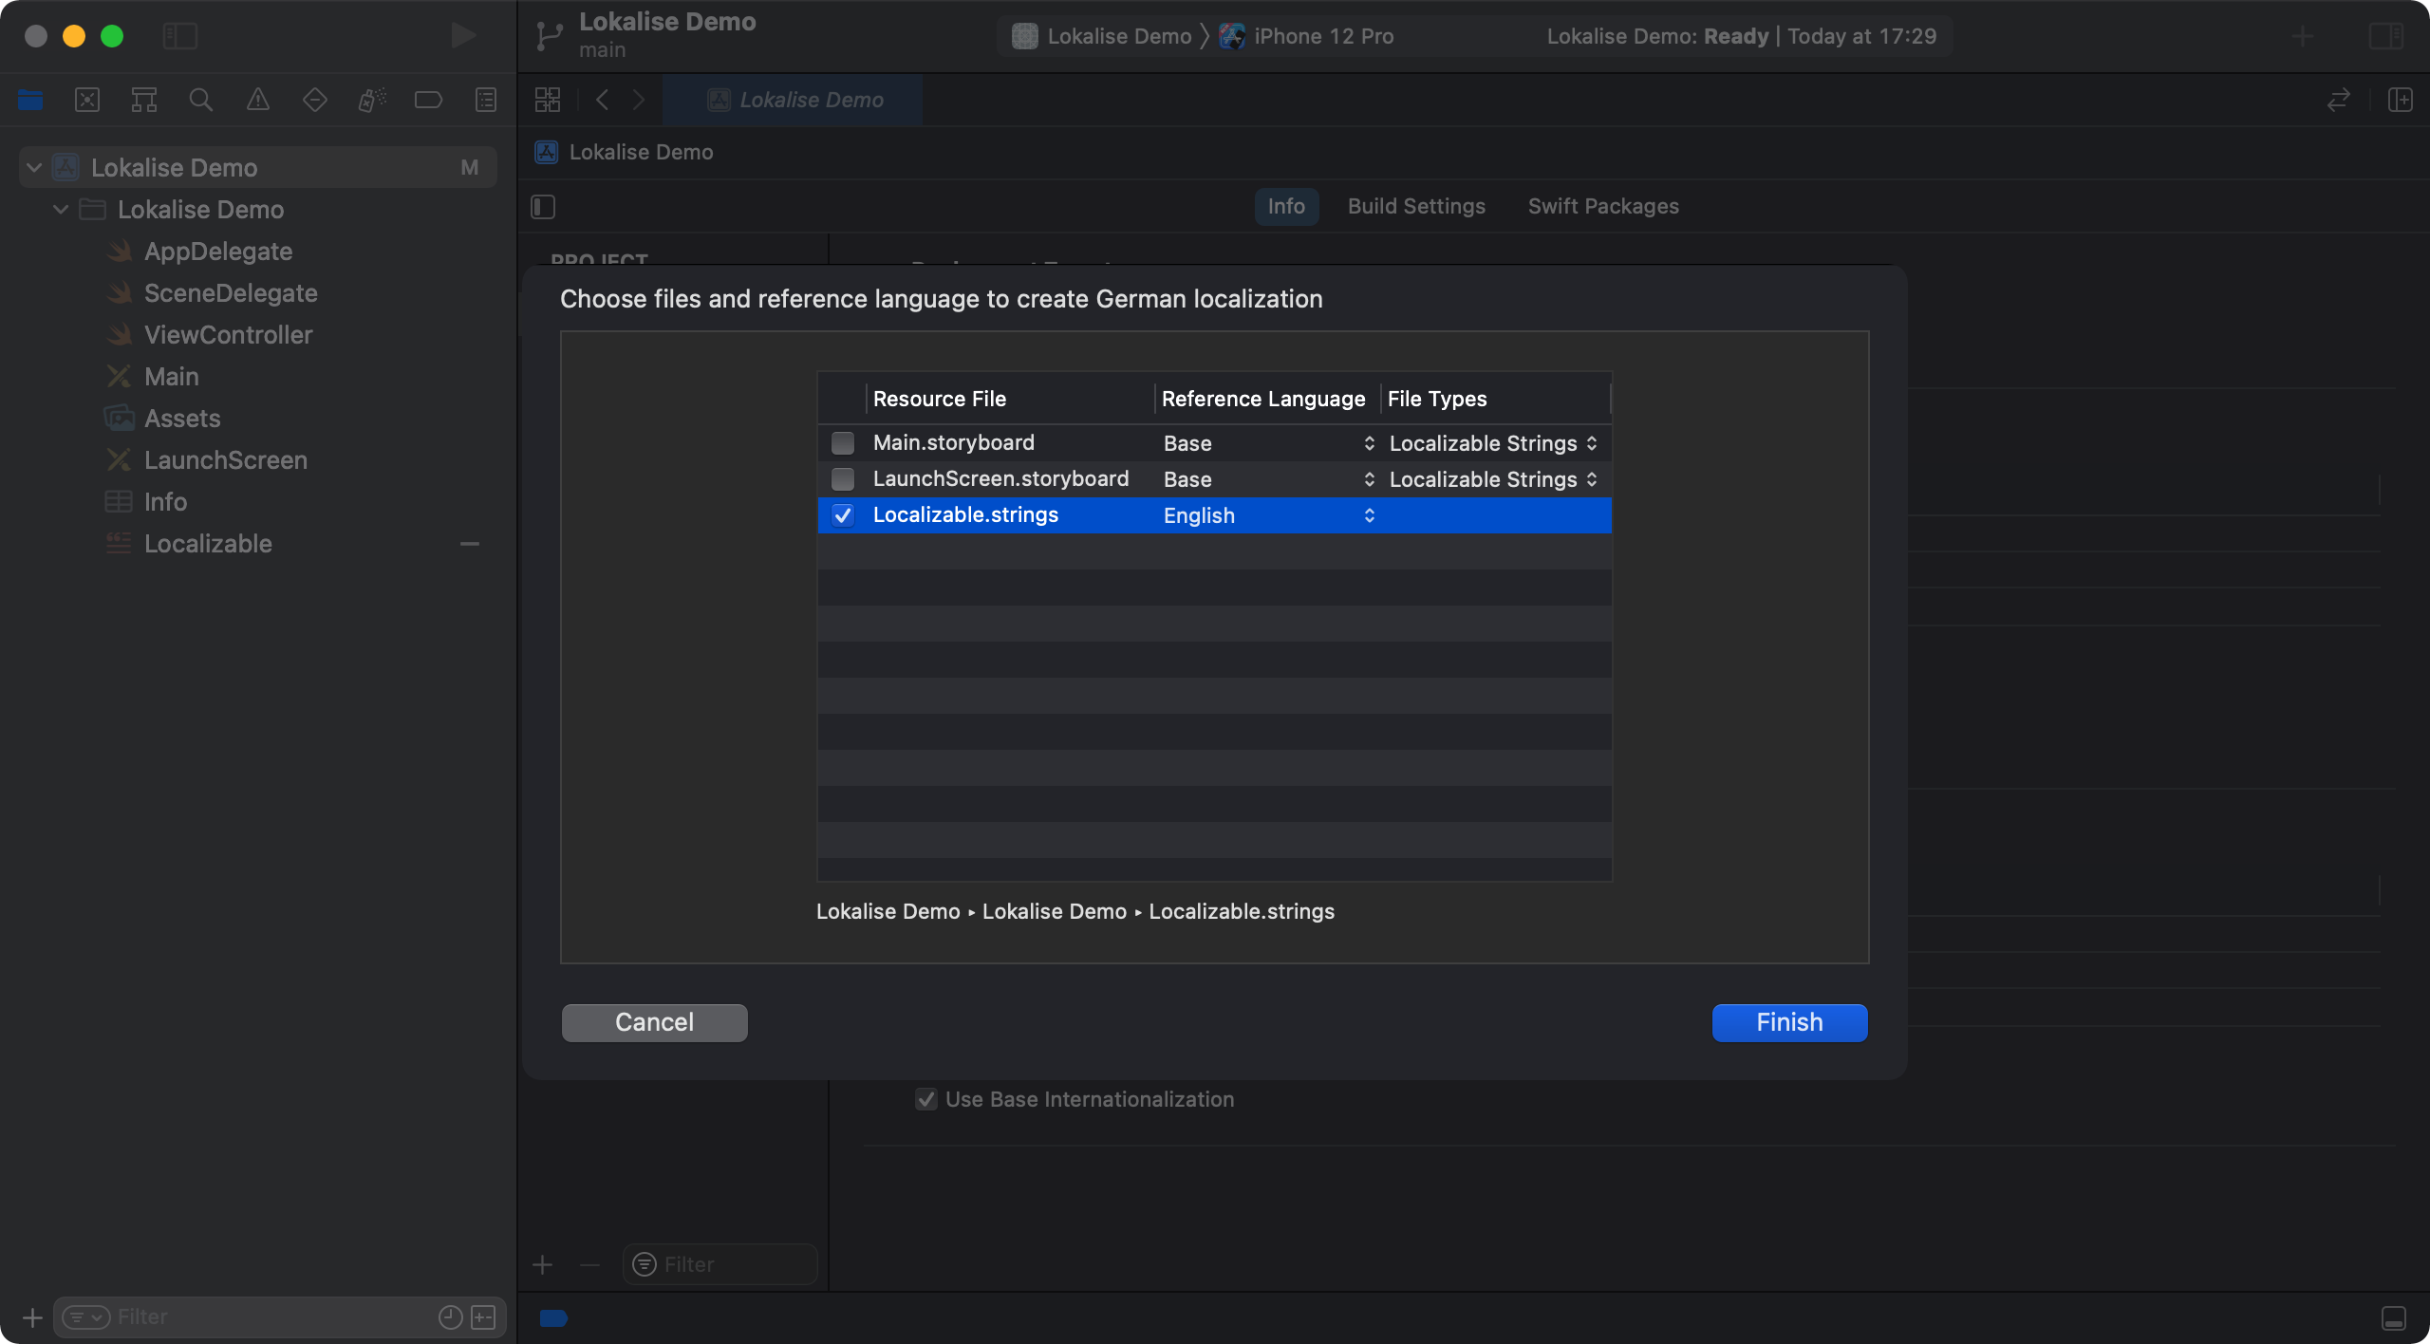Screen dimensions: 2430x1344
Task: Check the Main.storyboard checkbox
Action: coord(843,443)
